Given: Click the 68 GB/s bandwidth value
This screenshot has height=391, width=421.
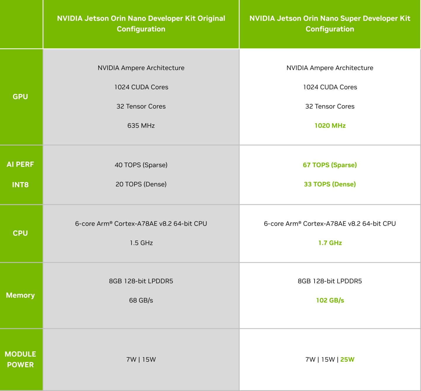Looking at the screenshot, I should [x=141, y=300].
